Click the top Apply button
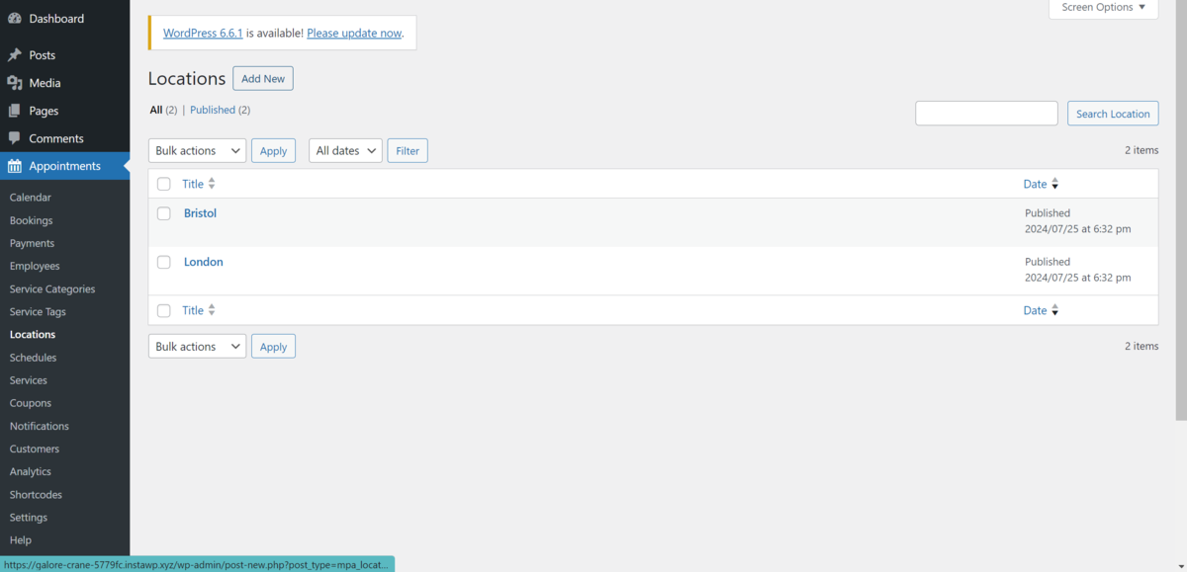 tap(273, 151)
